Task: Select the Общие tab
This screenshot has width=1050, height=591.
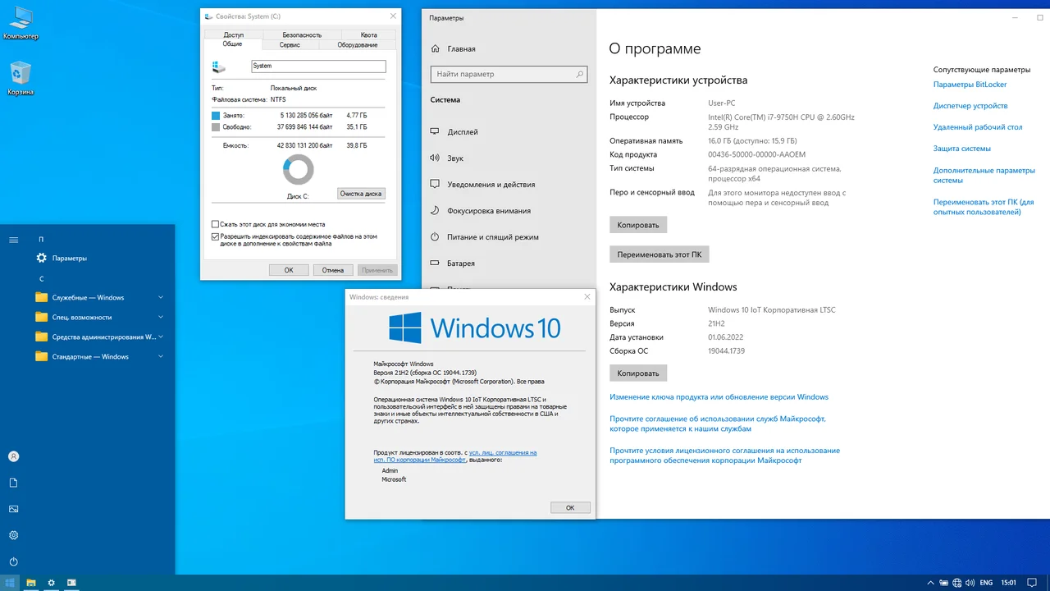Action: (232, 44)
